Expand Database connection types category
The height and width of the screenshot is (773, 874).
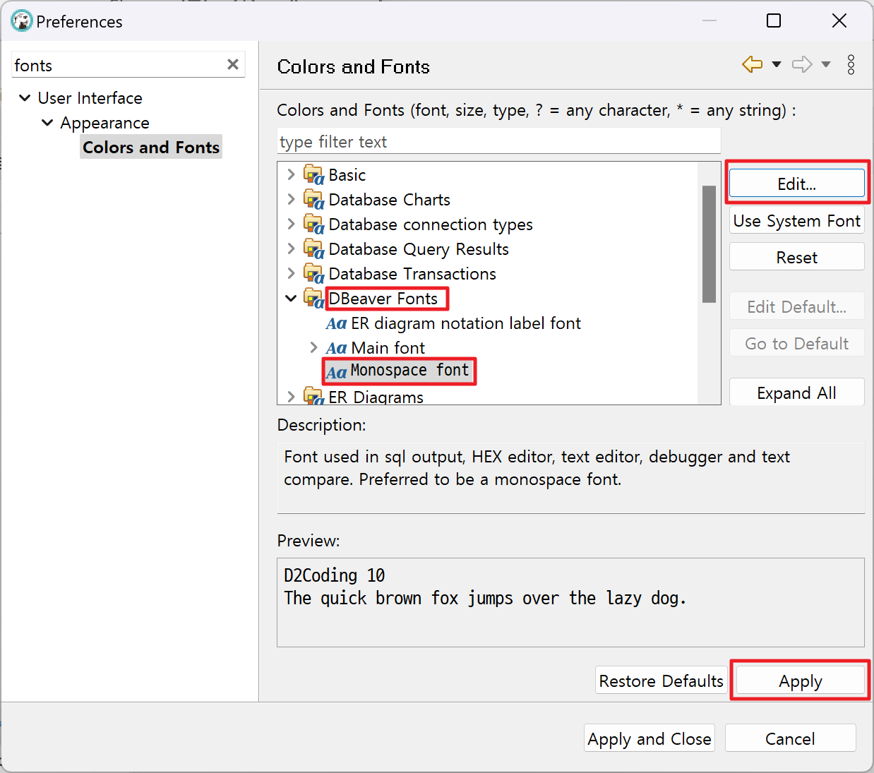coord(291,224)
